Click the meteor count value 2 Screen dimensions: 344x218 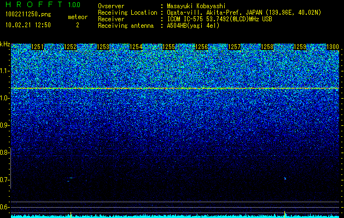tap(78, 25)
